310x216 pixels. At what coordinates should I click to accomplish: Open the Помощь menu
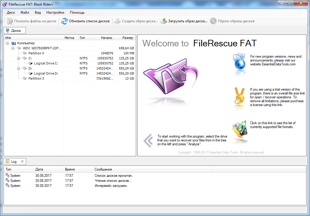pyautogui.click(x=77, y=12)
